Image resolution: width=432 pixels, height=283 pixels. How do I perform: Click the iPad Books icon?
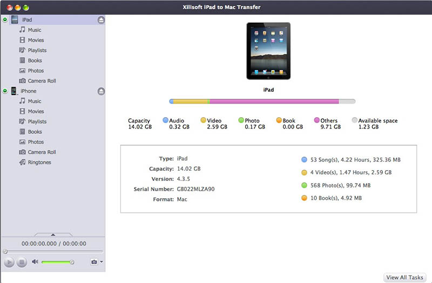23,60
